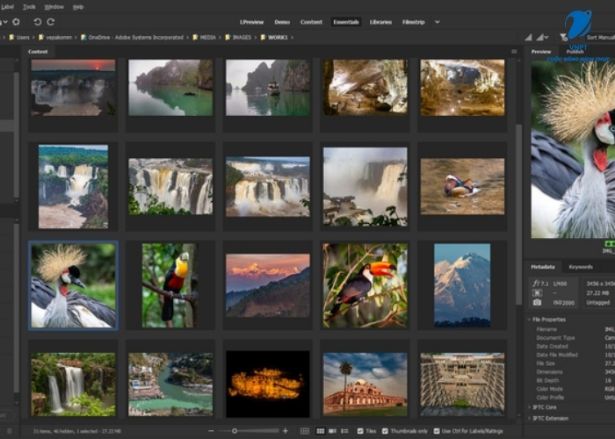
Task: Click the chevron after MEDIA in breadcrumb
Action: coord(220,37)
